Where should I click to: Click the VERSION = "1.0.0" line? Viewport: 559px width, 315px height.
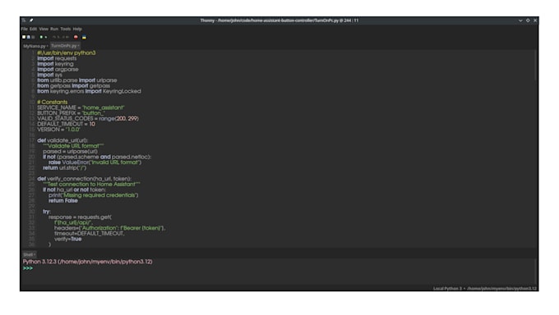click(x=58, y=130)
